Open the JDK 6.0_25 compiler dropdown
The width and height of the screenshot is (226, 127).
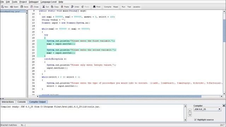tap(207, 109)
